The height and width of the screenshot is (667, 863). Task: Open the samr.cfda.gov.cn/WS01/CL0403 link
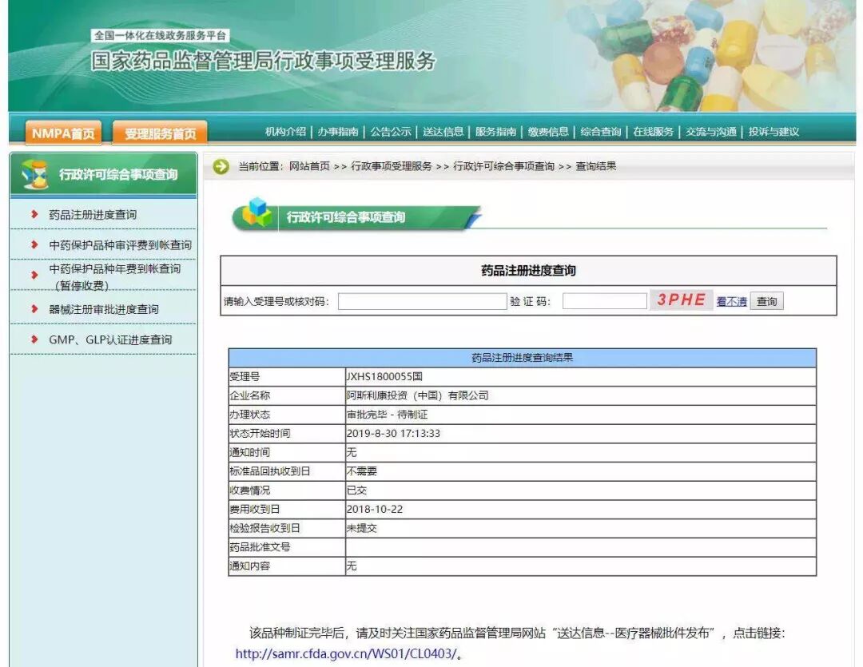pos(346,653)
